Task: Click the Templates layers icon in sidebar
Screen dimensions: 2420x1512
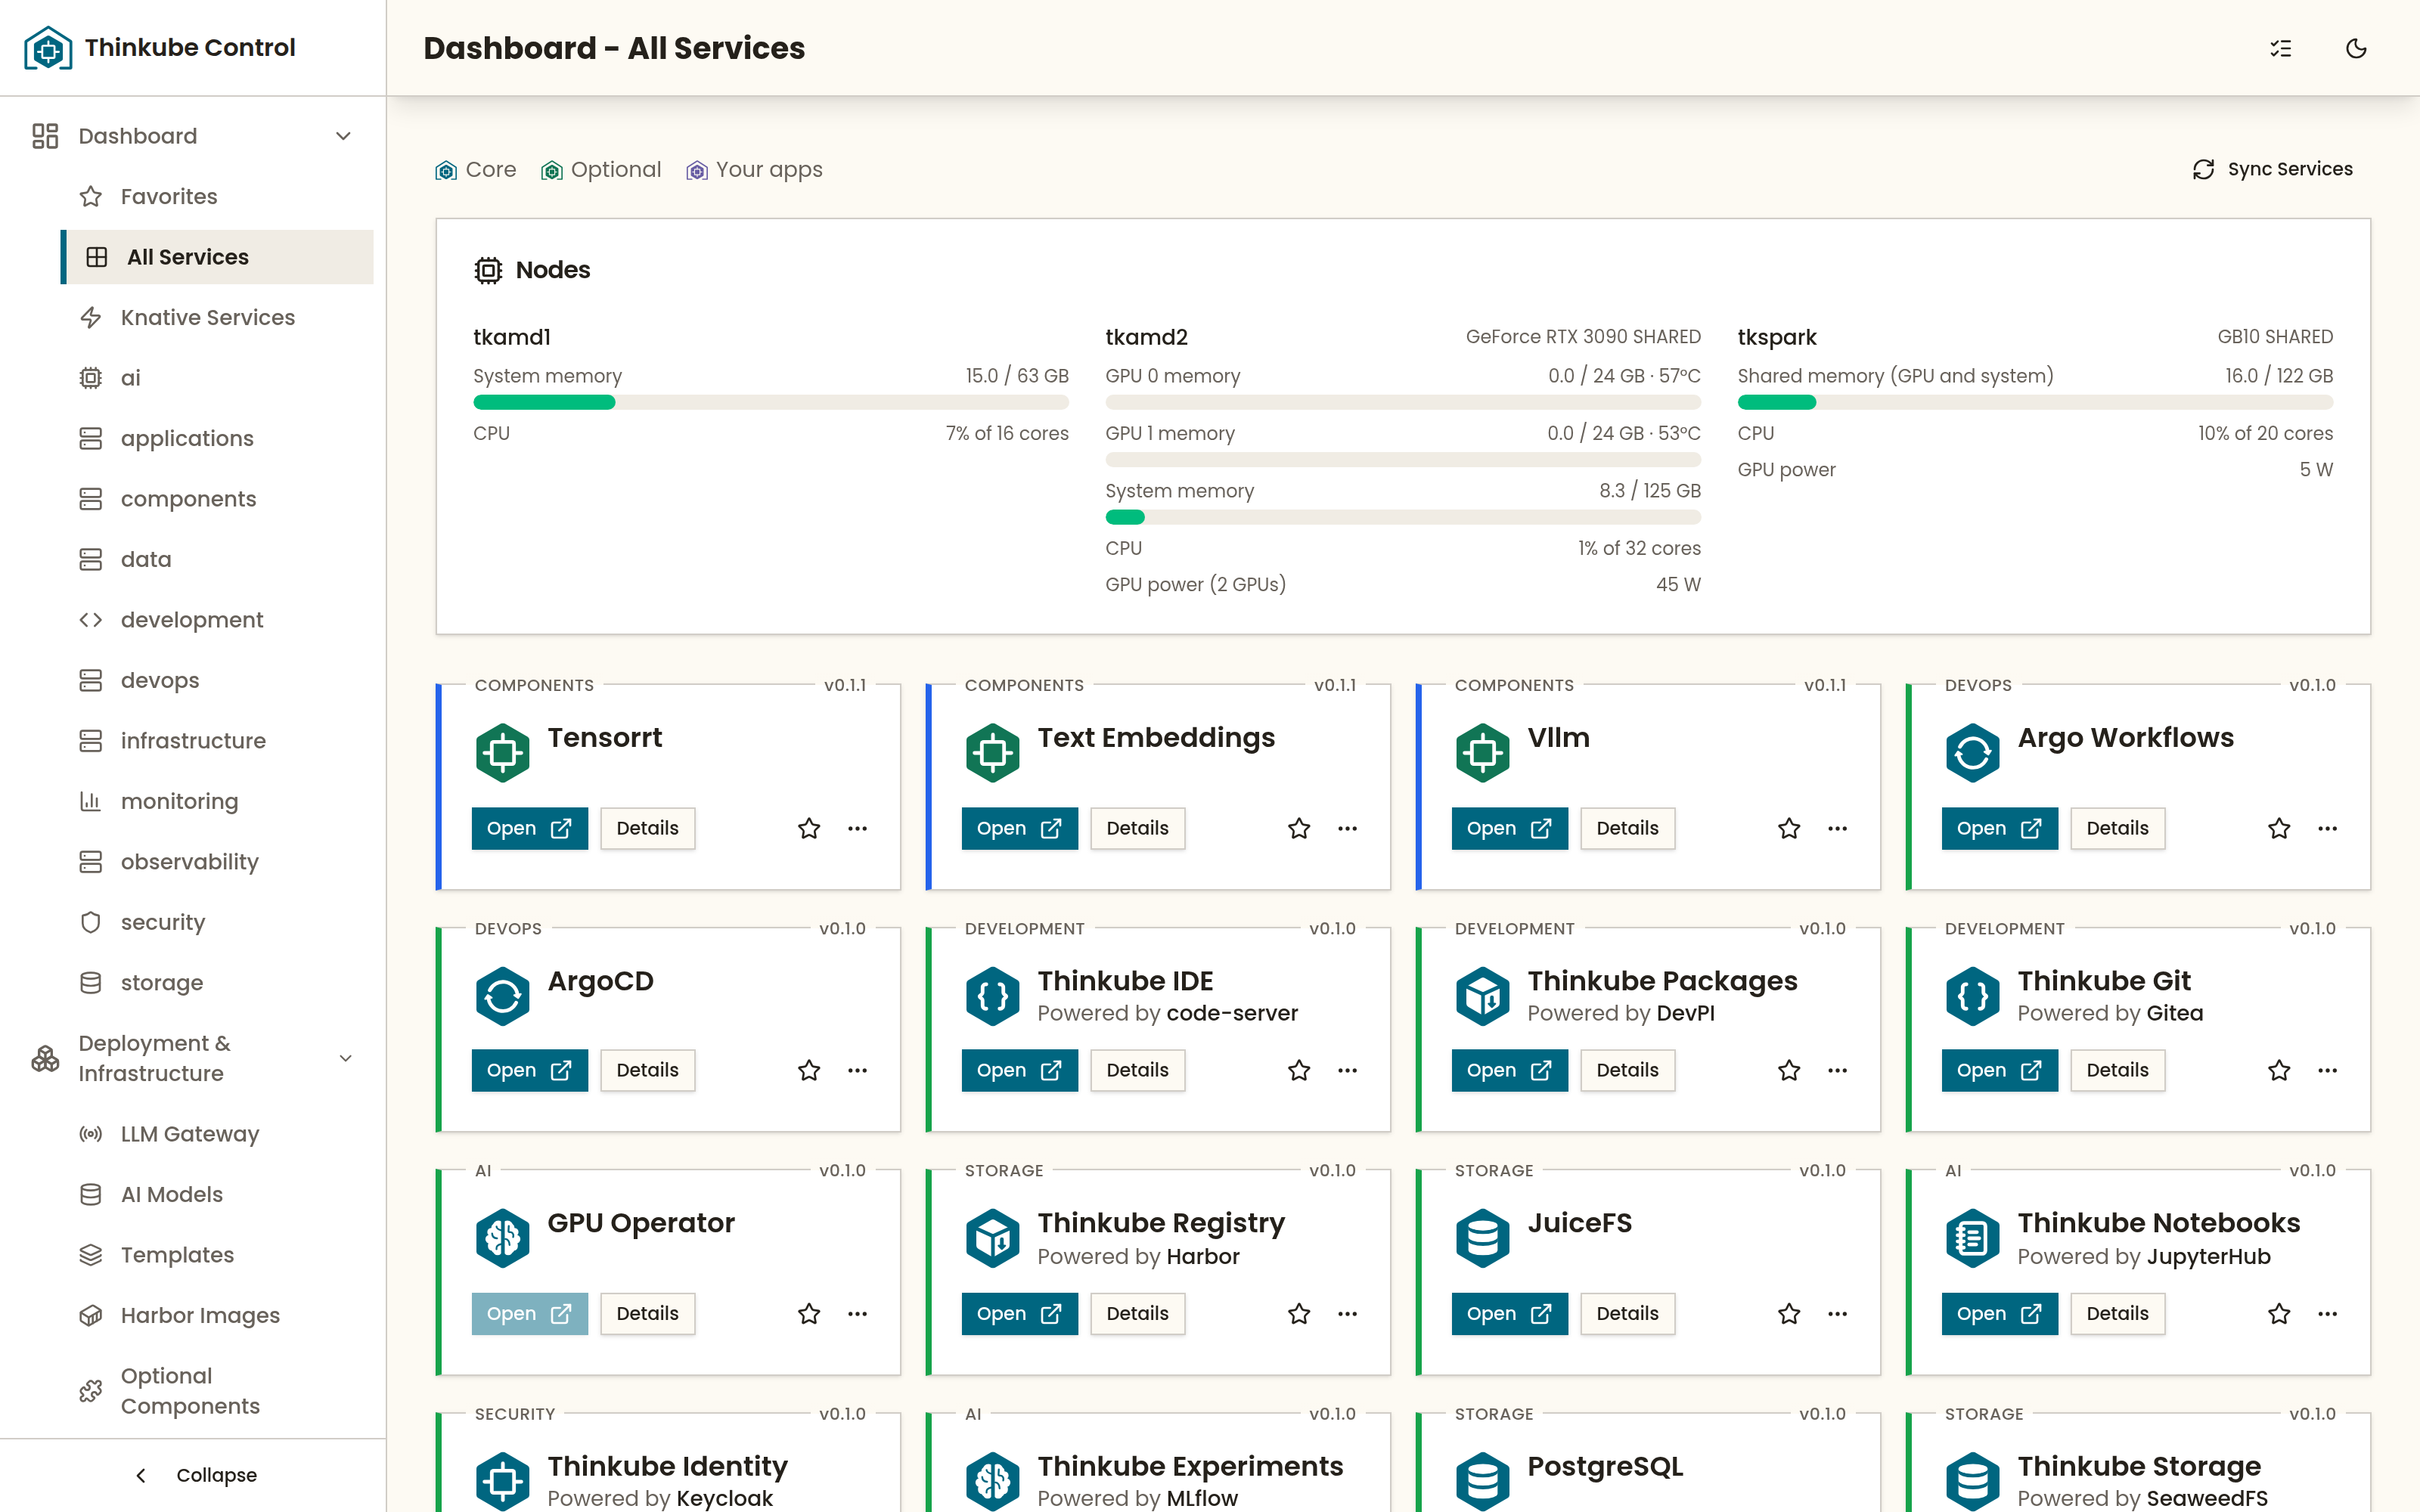Action: pos(91,1255)
